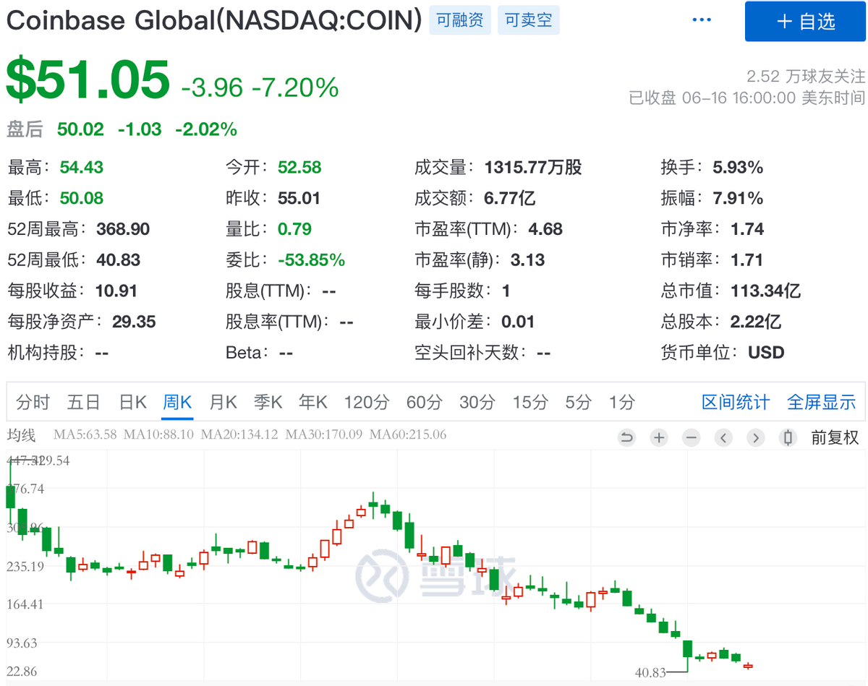Image resolution: width=868 pixels, height=686 pixels.
Task: Switch to the 季K chart tab
Action: 268,402
